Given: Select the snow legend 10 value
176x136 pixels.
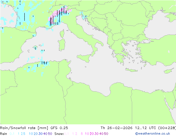Looking at the screenshot, I should [x=87, y=134].
